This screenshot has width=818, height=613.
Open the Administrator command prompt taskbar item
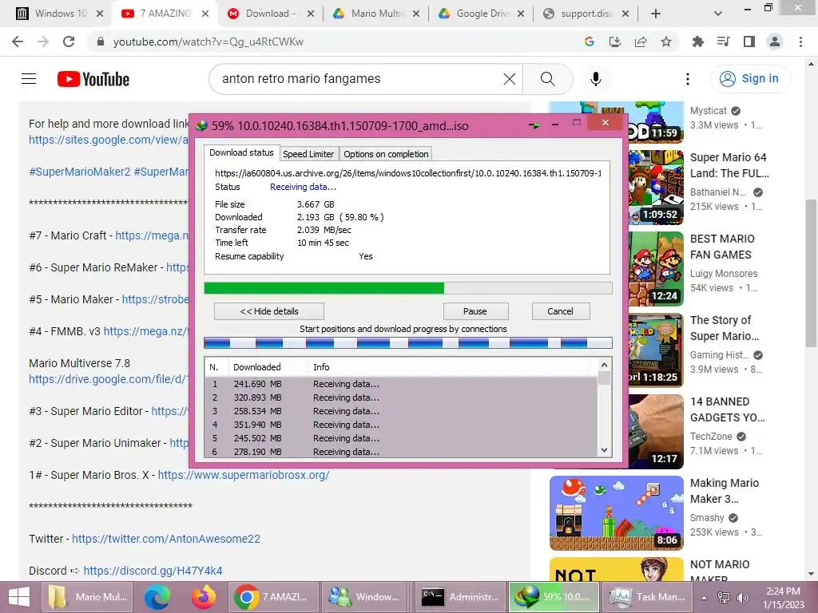pyautogui.click(x=460, y=597)
